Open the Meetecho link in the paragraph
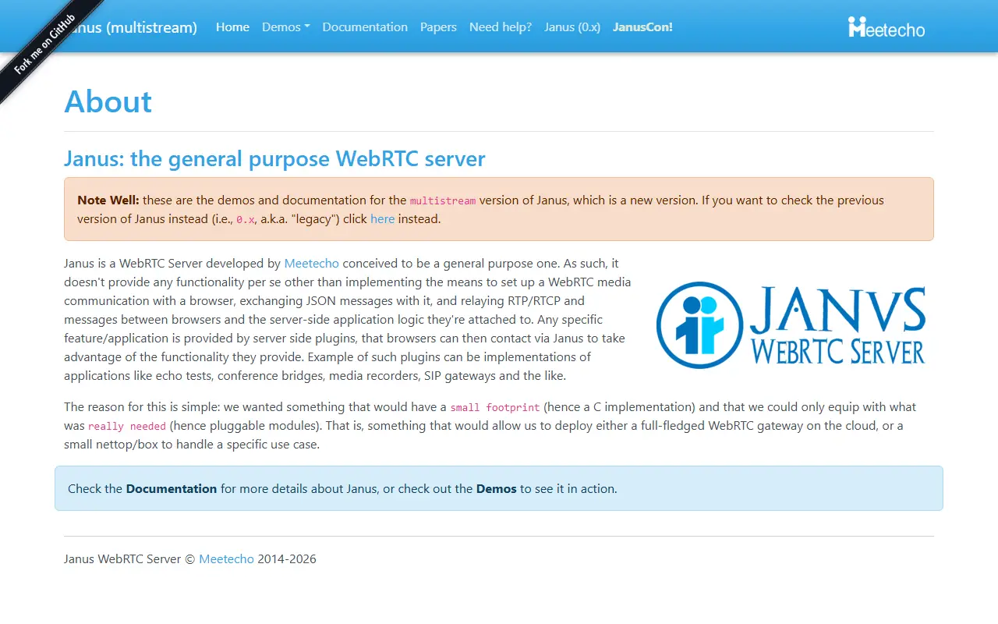Image resolution: width=998 pixels, height=624 pixels. pos(312,264)
